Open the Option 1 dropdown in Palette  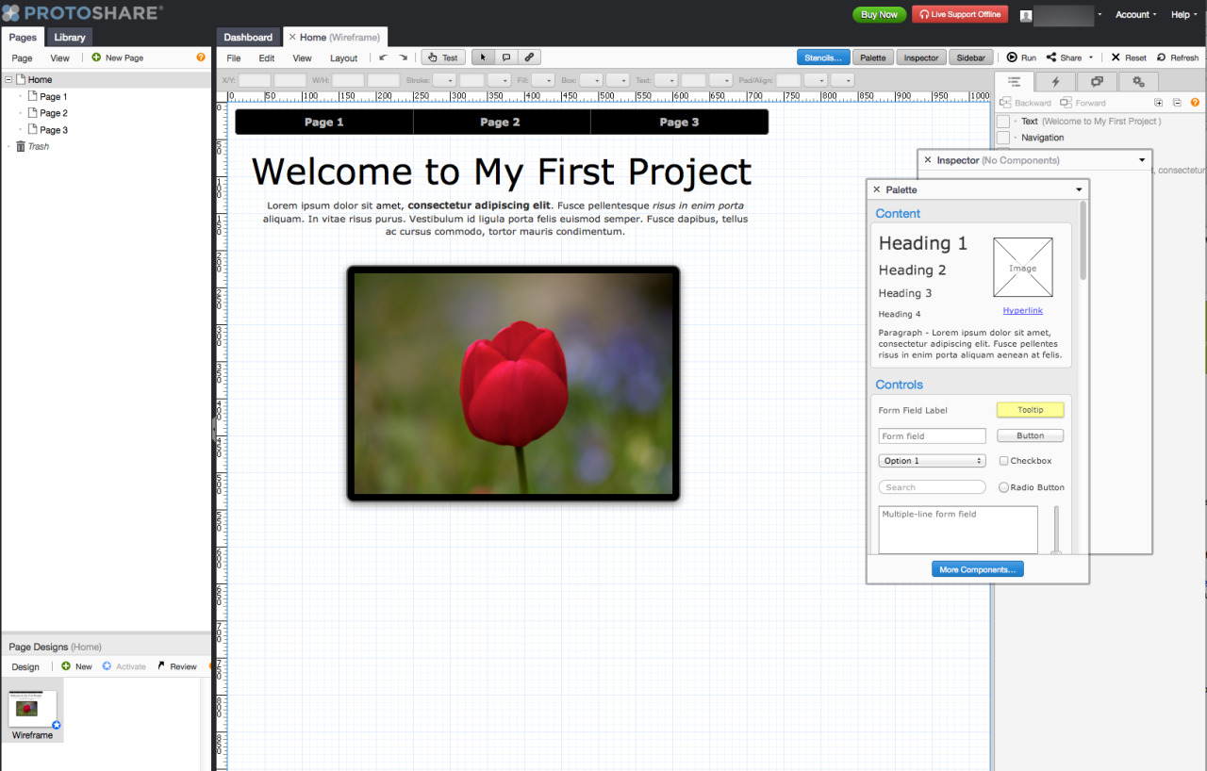tap(932, 461)
